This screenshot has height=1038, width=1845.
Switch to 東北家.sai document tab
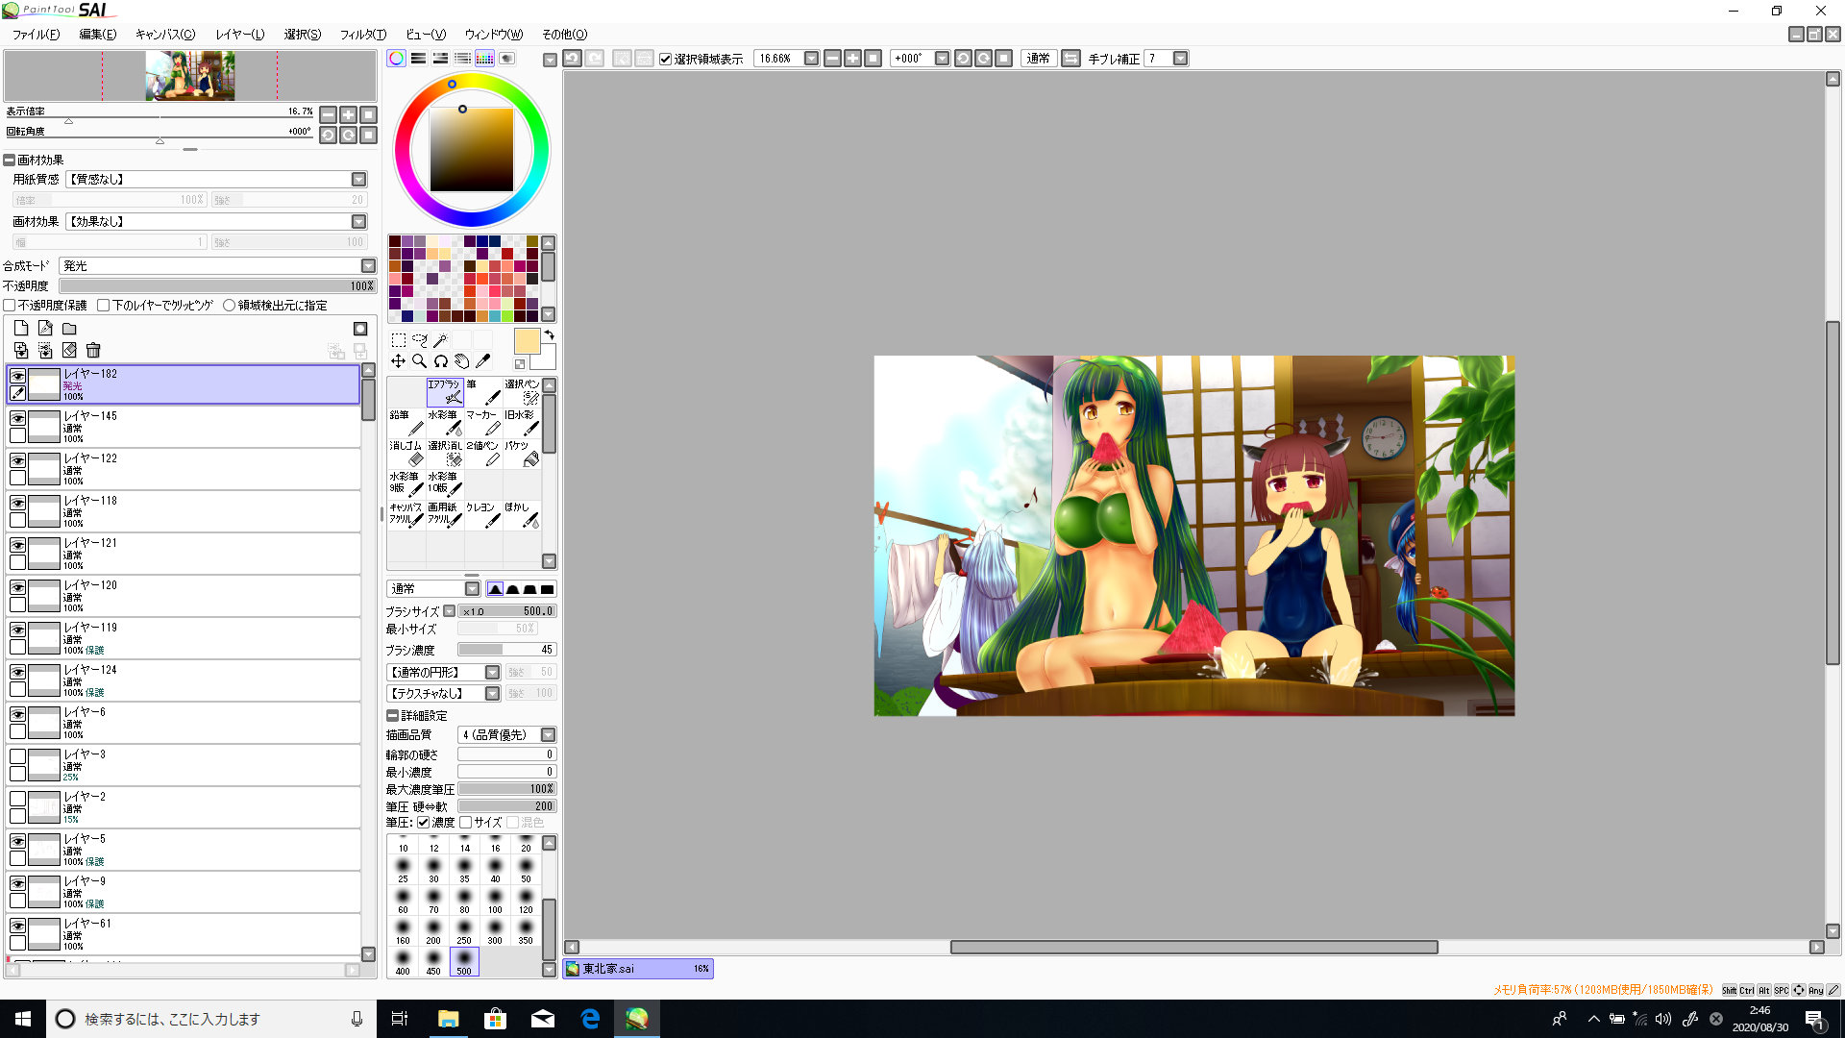pyautogui.click(x=638, y=969)
